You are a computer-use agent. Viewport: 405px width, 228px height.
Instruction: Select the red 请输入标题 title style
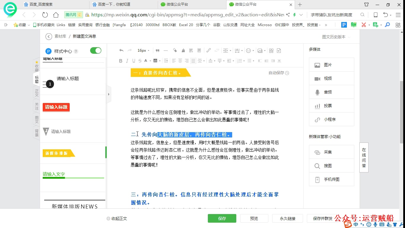[56, 107]
